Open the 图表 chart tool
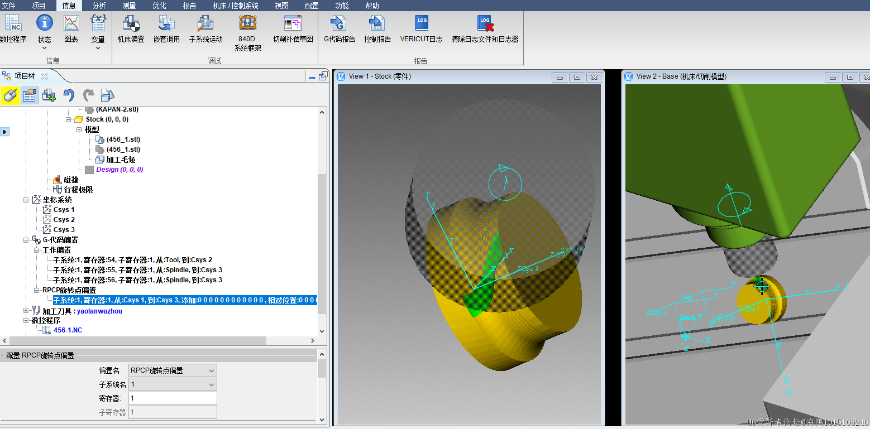Screen dimensions: 870x429 coord(71,29)
